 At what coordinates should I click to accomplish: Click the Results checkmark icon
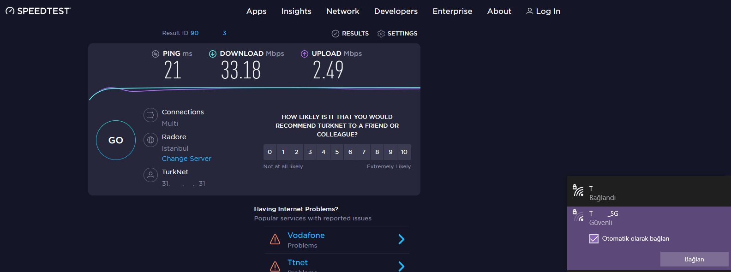tap(336, 34)
